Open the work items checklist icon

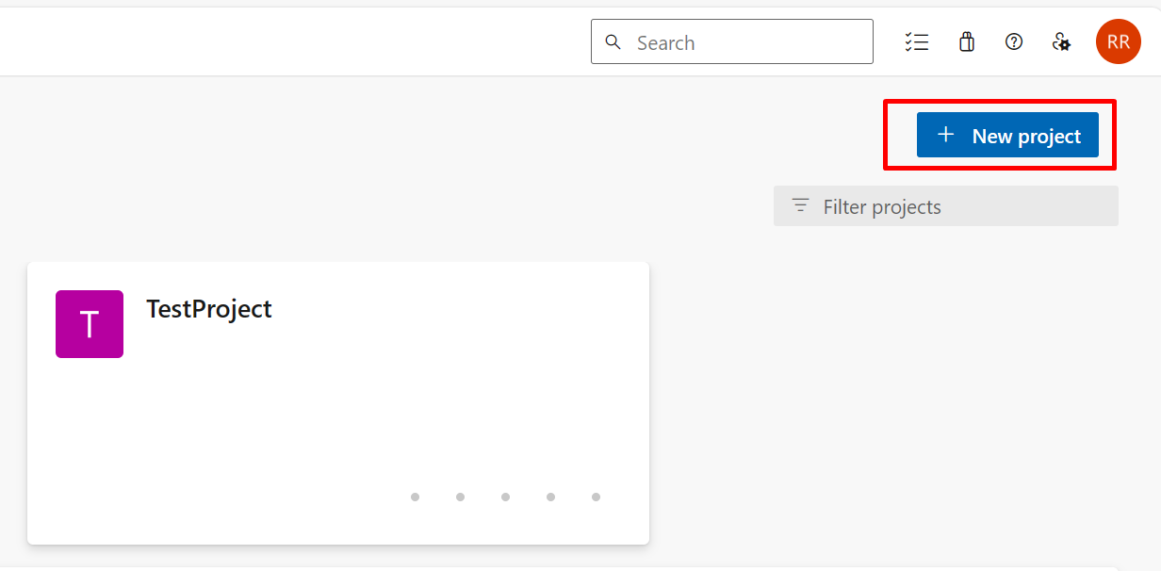coord(916,42)
